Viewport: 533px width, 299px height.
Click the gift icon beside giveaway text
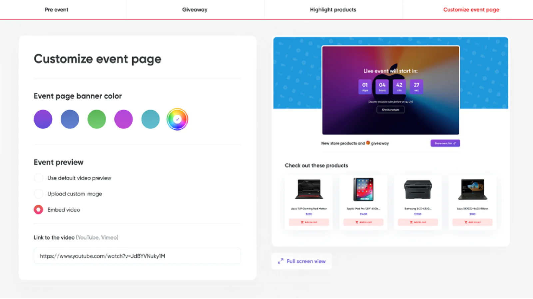pos(368,143)
